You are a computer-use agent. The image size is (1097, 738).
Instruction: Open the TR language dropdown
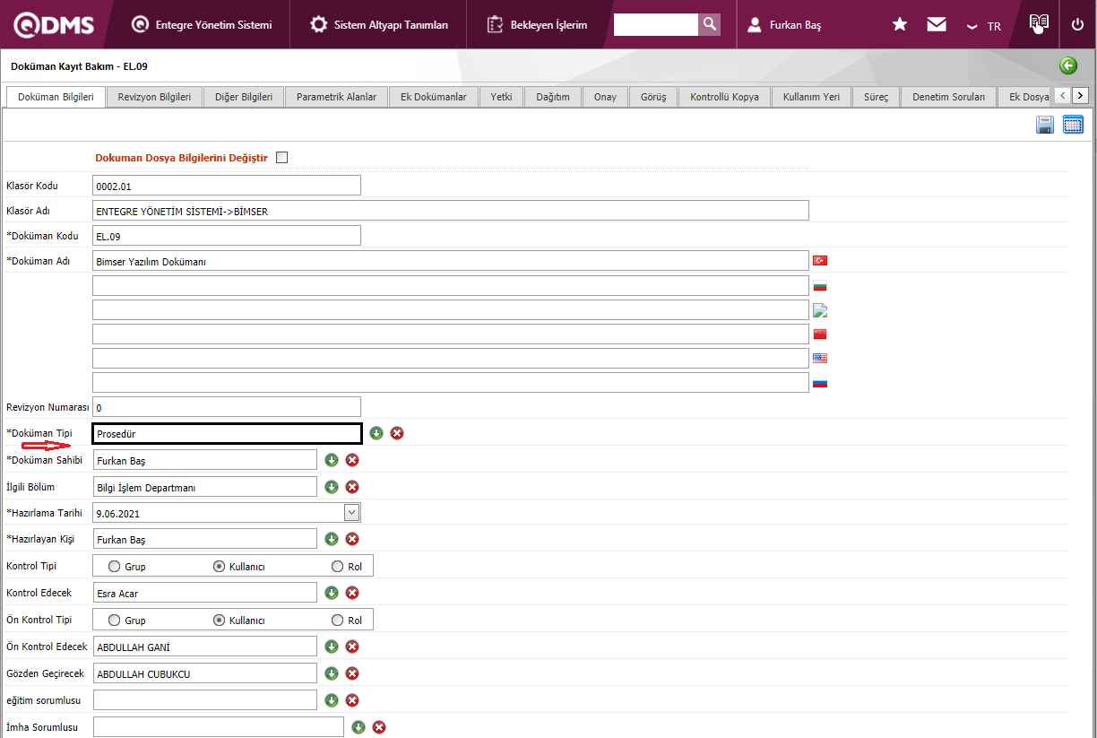[984, 26]
